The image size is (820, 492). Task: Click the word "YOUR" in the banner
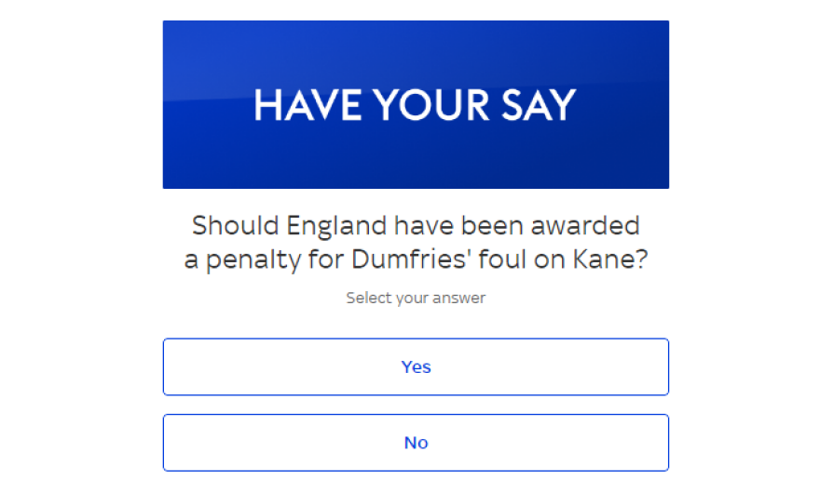[425, 105]
